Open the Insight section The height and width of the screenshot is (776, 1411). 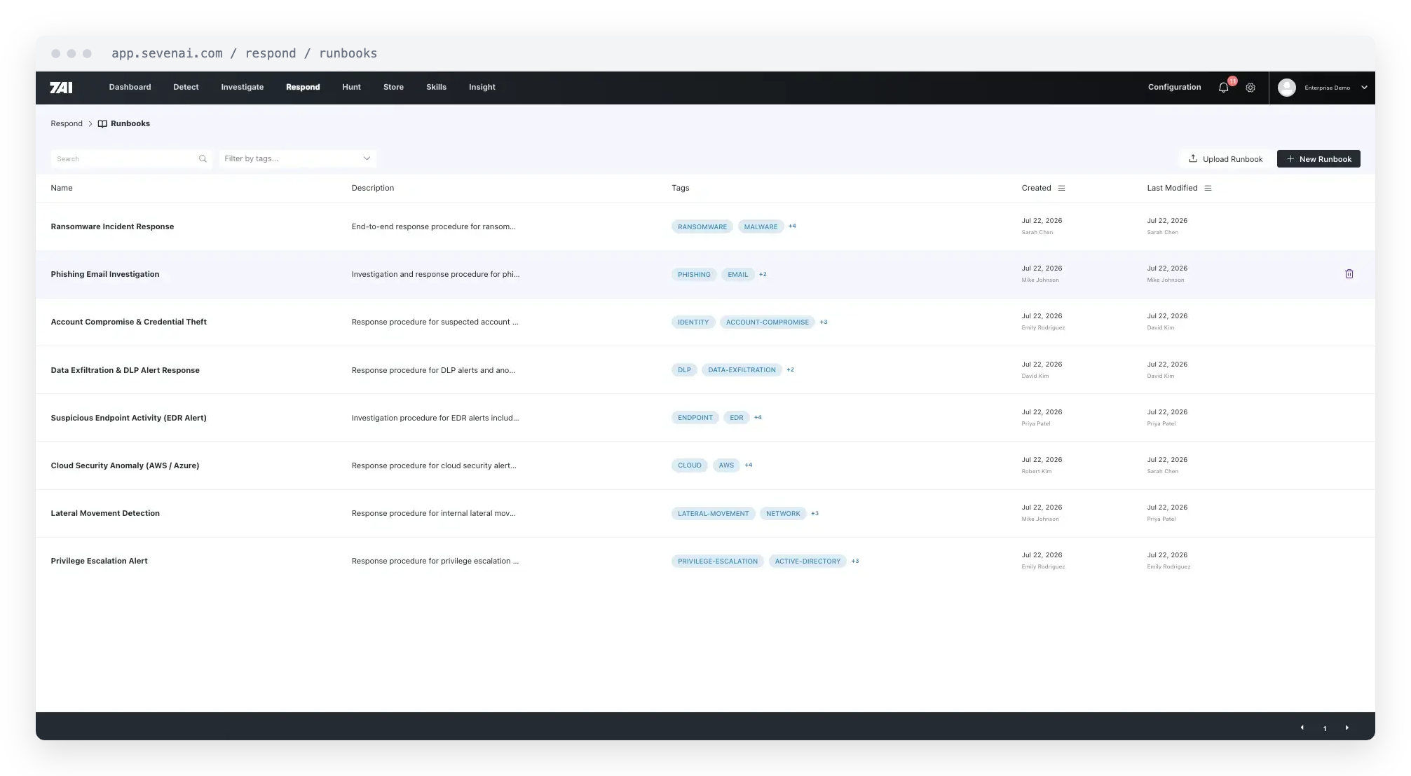[482, 88]
